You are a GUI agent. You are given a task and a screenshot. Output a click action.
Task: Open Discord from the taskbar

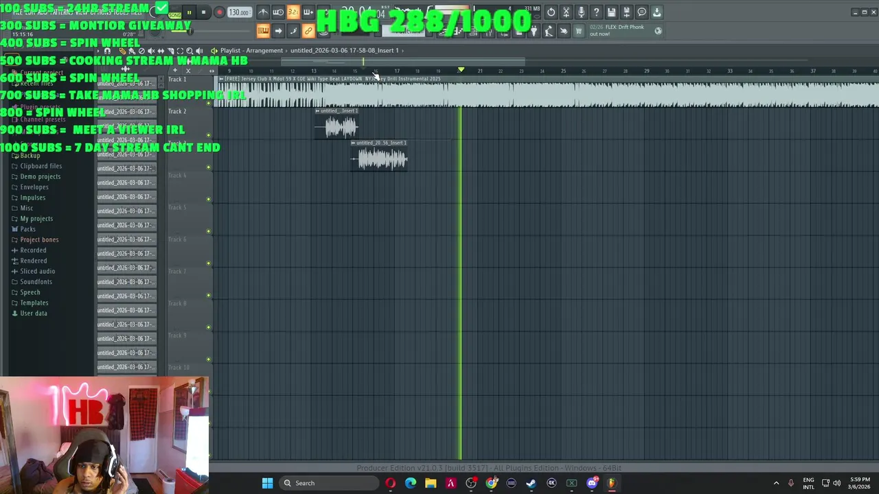(592, 483)
